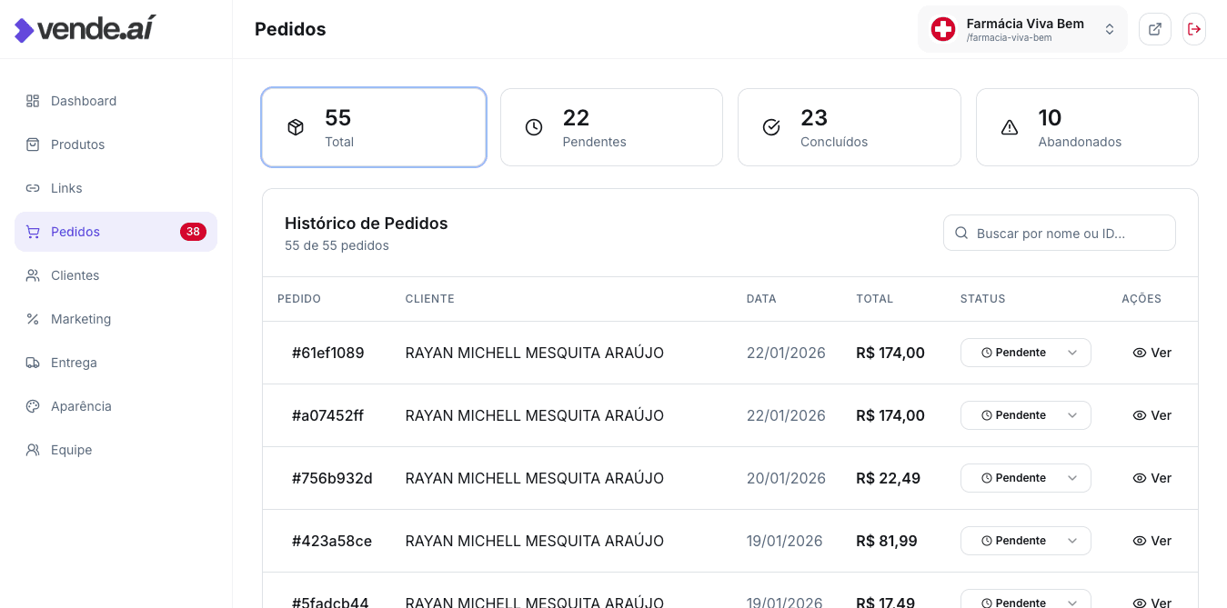Open the status dropdown on order #5fadcb44
This screenshot has height=608, width=1227.
1025,601
